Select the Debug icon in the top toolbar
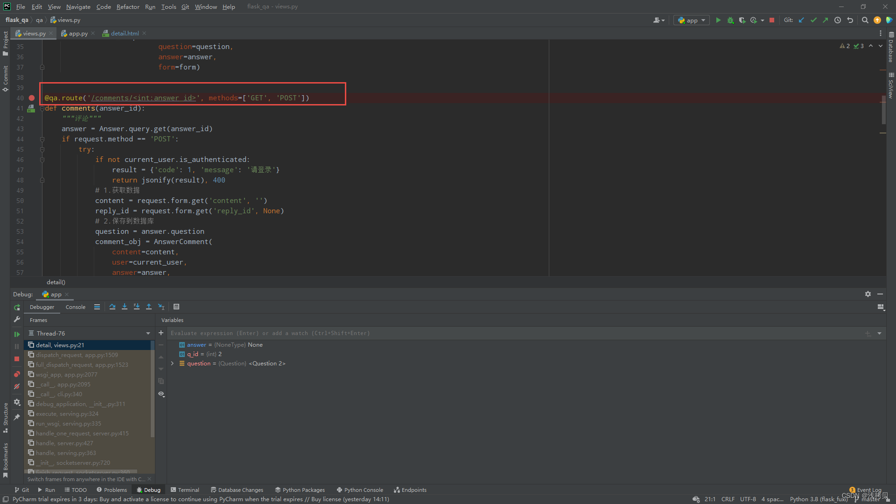896x504 pixels. (x=730, y=20)
